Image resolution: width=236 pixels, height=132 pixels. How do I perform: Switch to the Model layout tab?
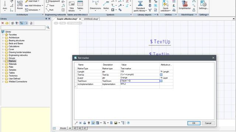click(x=63, y=128)
